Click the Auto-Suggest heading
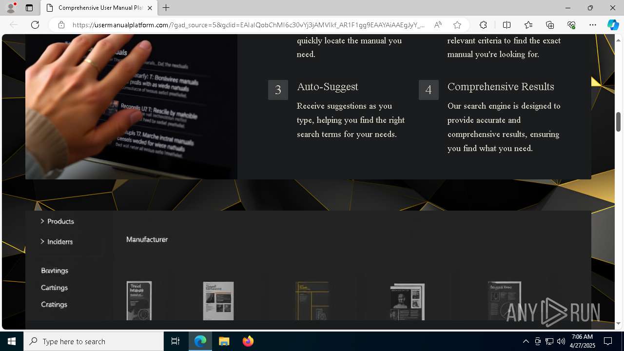The width and height of the screenshot is (624, 351). (328, 87)
